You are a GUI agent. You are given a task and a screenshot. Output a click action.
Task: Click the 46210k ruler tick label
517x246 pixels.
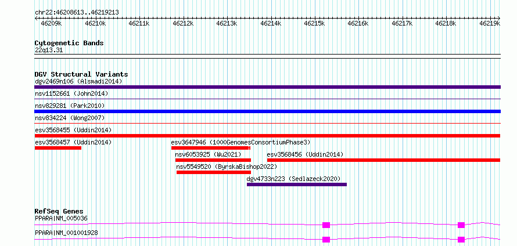point(95,23)
